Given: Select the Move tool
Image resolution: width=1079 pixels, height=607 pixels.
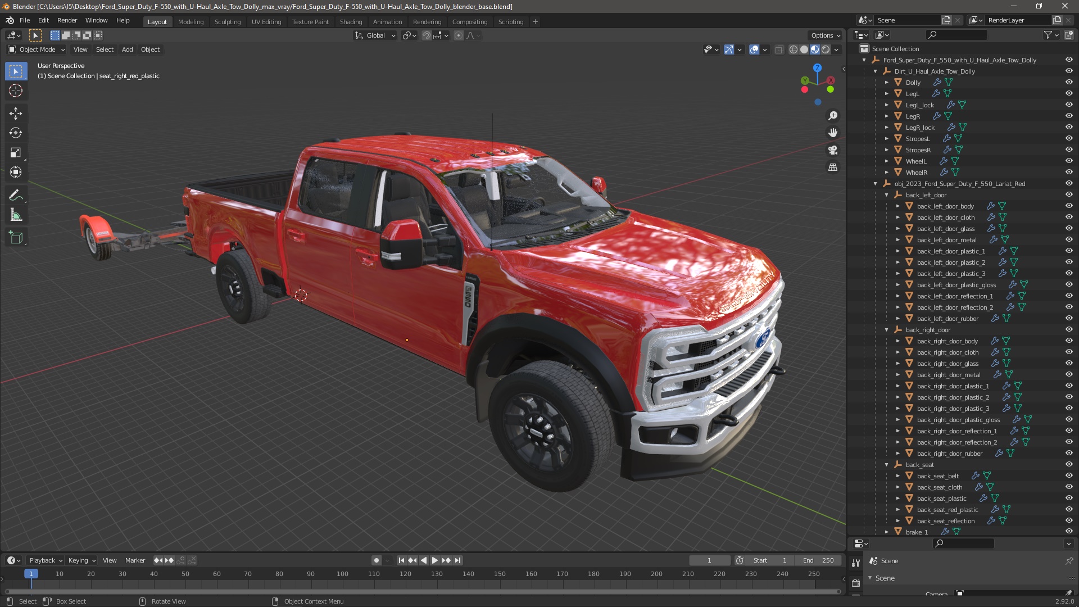Looking at the screenshot, I should click(16, 114).
